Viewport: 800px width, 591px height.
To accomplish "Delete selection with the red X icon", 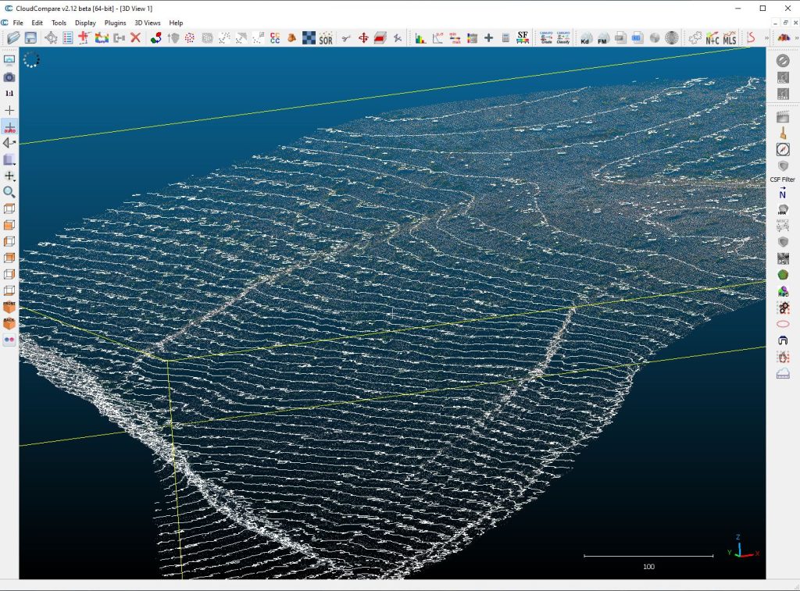I will pyautogui.click(x=135, y=37).
